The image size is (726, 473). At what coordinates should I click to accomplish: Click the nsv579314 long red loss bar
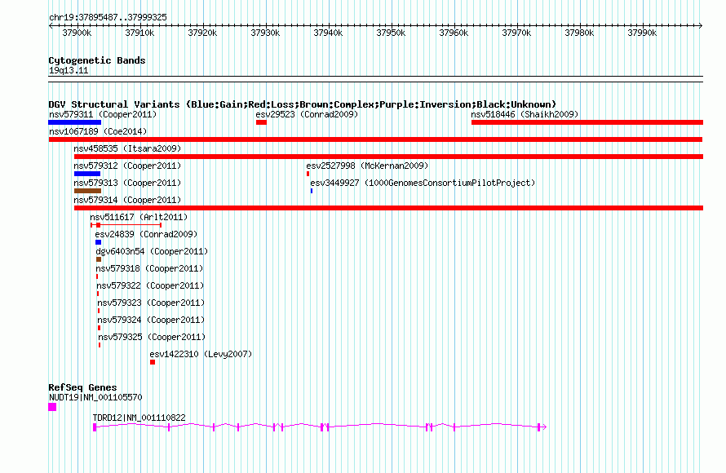point(388,208)
